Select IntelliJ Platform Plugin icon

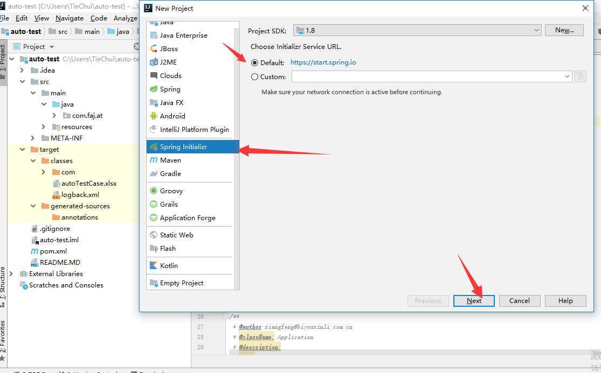pyautogui.click(x=154, y=129)
